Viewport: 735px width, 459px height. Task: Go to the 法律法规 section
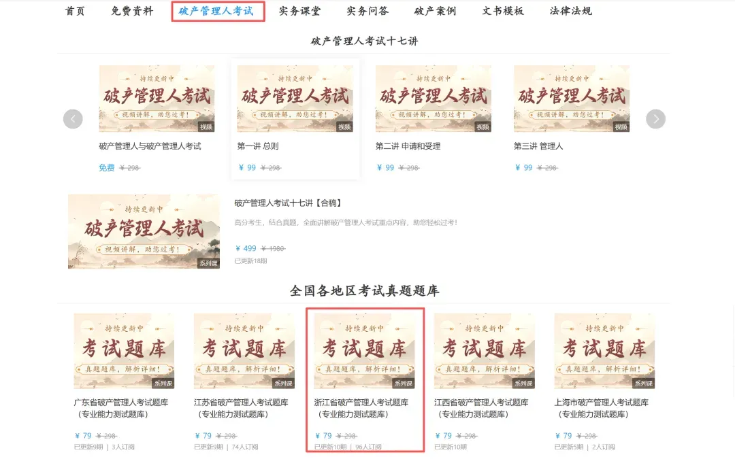click(571, 12)
